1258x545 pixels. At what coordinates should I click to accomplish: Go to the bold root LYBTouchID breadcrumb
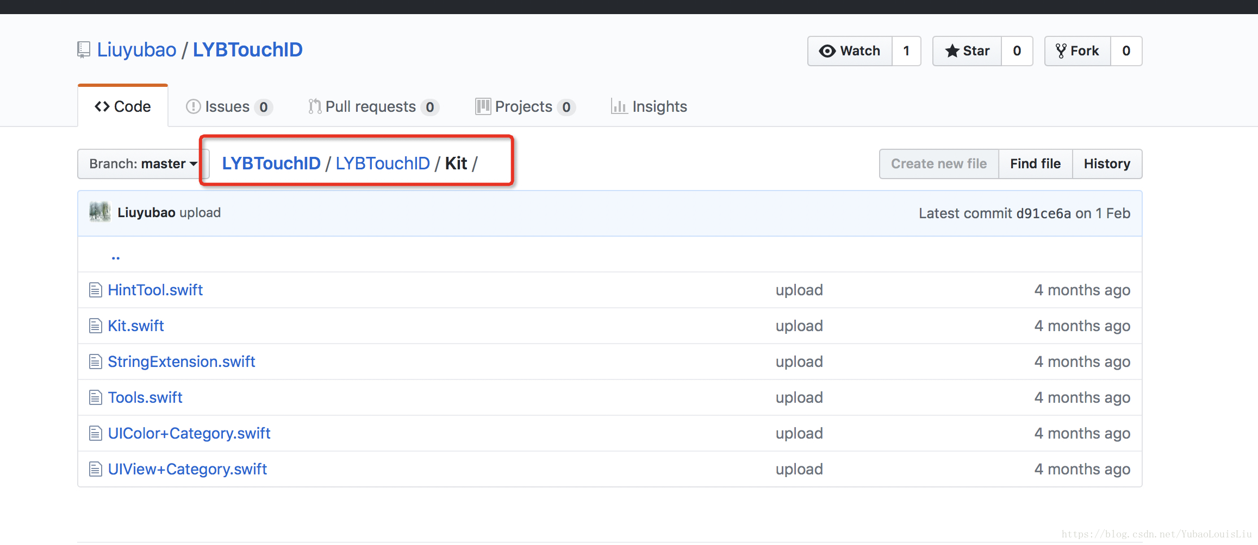[x=271, y=163]
